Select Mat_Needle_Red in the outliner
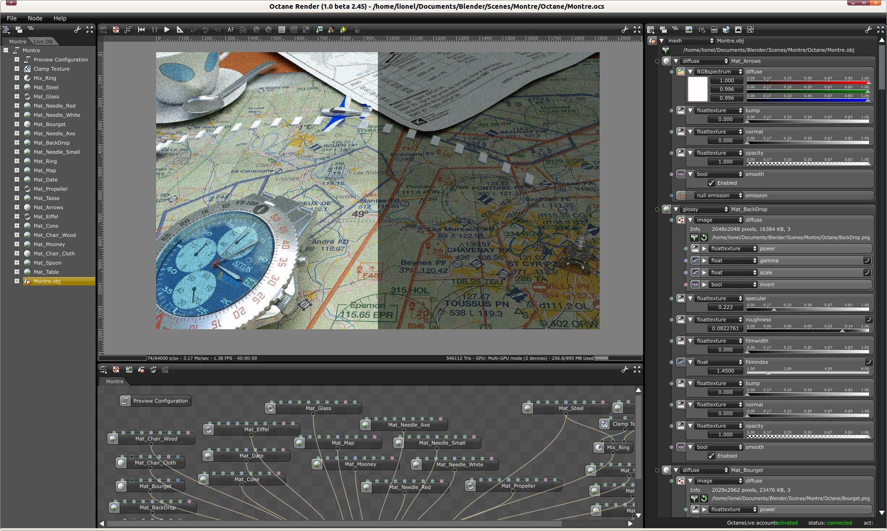This screenshot has width=887, height=531. pos(54,106)
